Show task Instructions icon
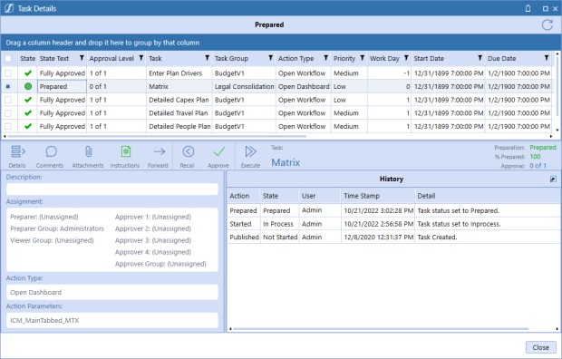 click(125, 156)
